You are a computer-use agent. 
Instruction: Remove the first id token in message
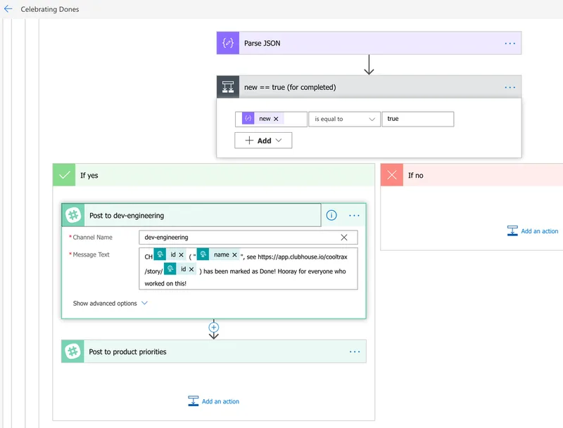181,255
